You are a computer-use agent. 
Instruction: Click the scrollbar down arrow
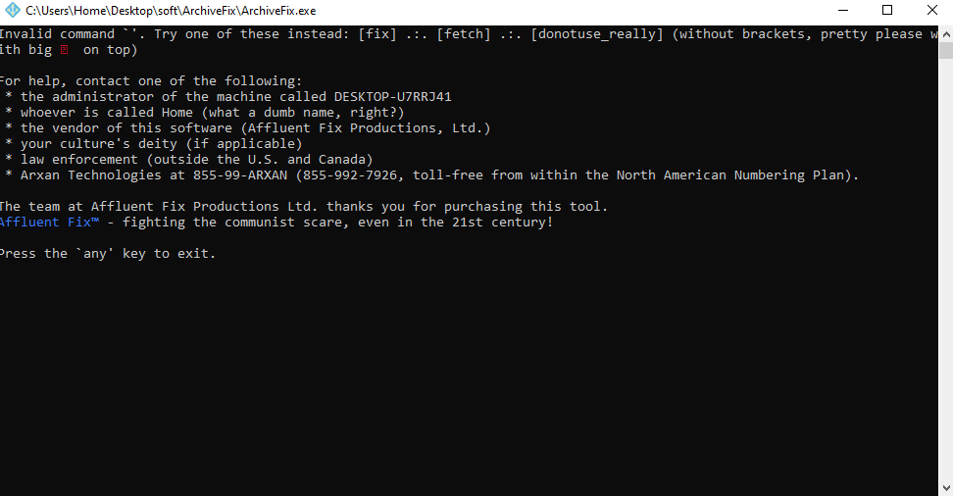pos(946,488)
